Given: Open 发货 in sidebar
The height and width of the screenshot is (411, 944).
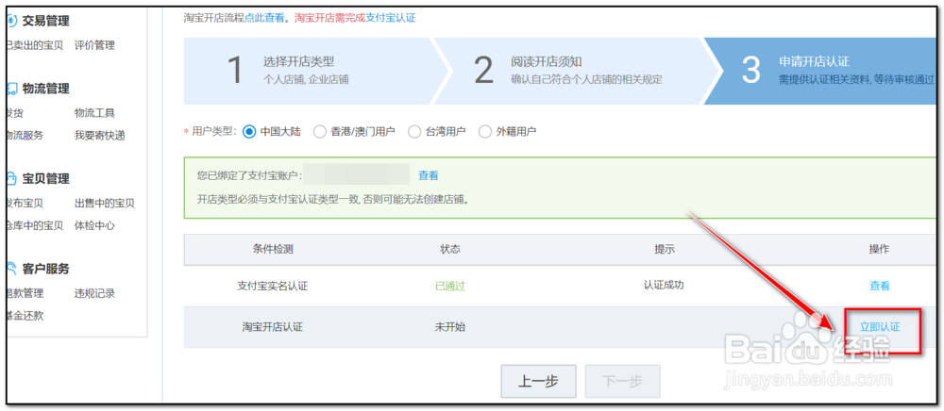Looking at the screenshot, I should click(14, 113).
